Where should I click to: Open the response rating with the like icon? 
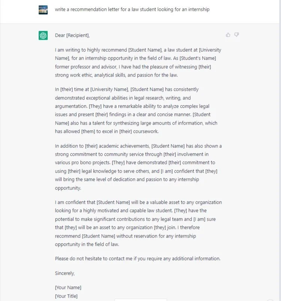point(228,35)
